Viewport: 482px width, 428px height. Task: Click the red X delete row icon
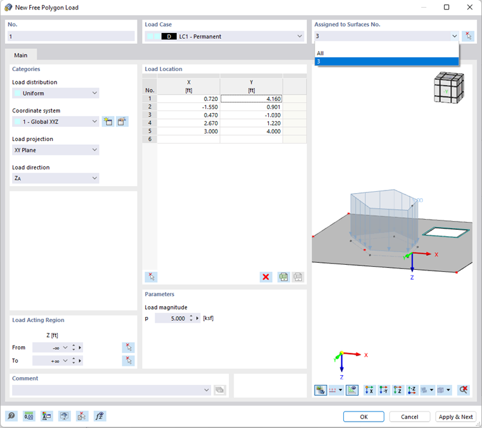point(266,277)
